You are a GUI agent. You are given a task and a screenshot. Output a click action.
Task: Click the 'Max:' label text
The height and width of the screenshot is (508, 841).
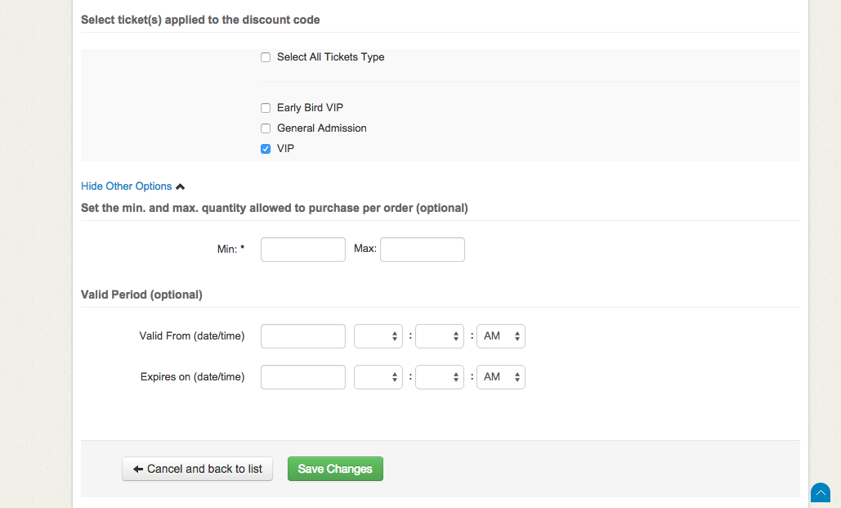(x=365, y=249)
